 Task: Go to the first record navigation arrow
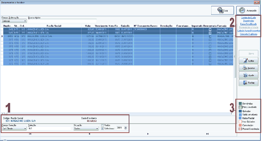pyautogui.click(x=30, y=134)
